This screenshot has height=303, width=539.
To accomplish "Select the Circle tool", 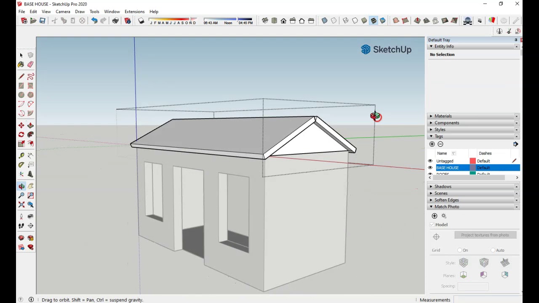I will [21, 95].
